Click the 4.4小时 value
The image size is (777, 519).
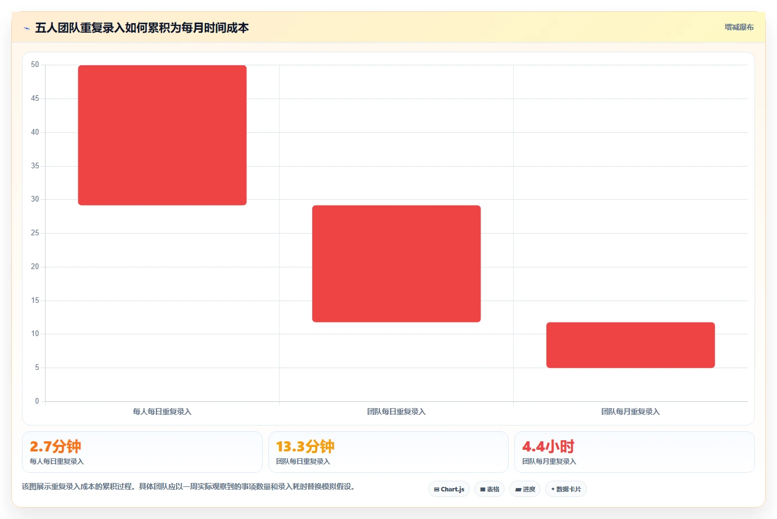click(x=548, y=446)
